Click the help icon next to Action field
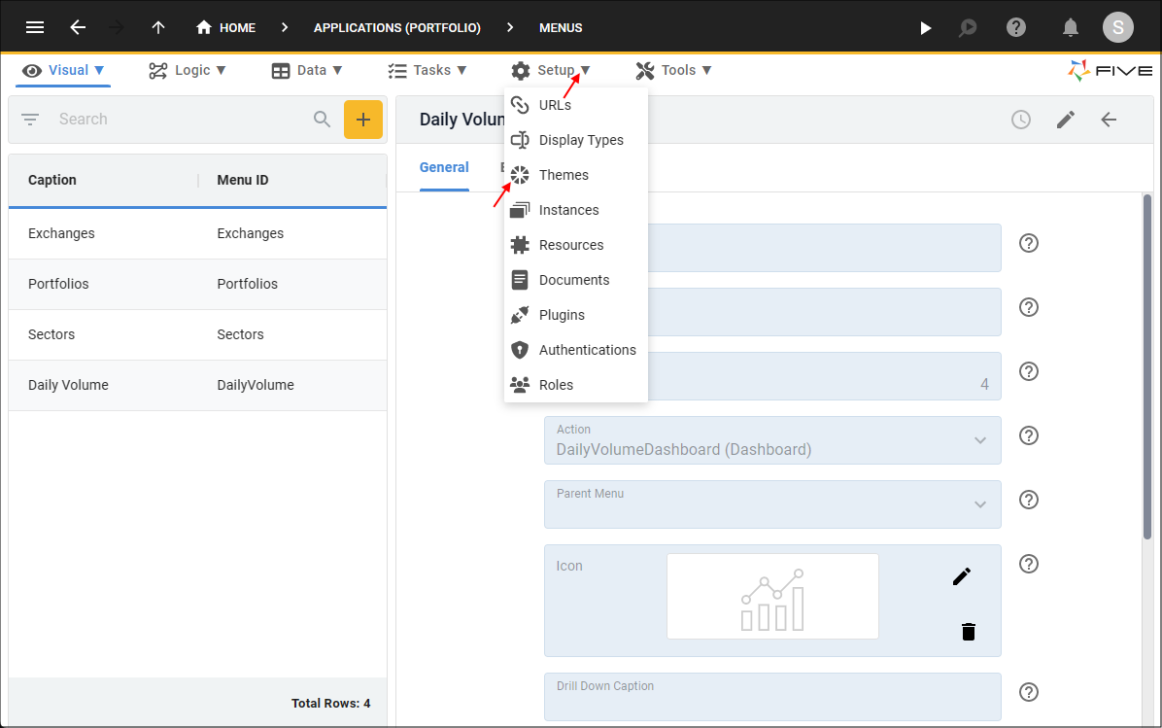Viewport: 1162px width, 728px height. [x=1028, y=435]
